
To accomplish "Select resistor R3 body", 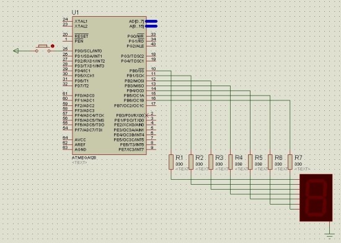I will tap(211, 162).
